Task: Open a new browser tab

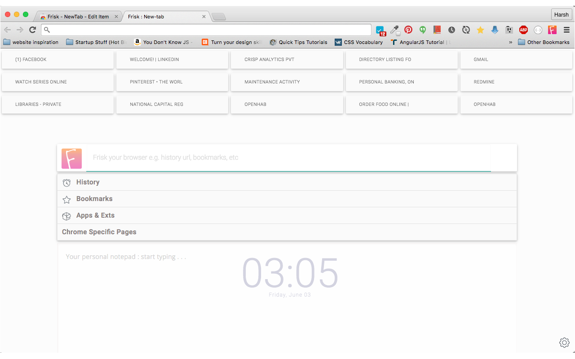Action: tap(219, 17)
